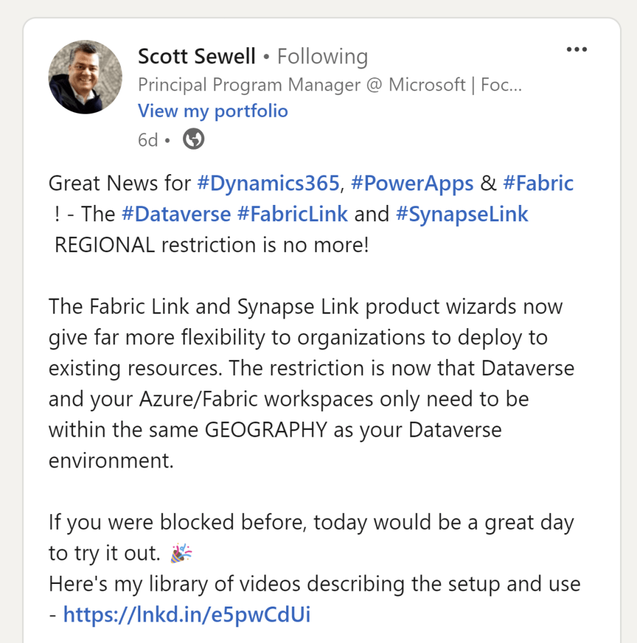Open the #Fabric hashtag
The width and height of the screenshot is (637, 643).
[x=538, y=184]
